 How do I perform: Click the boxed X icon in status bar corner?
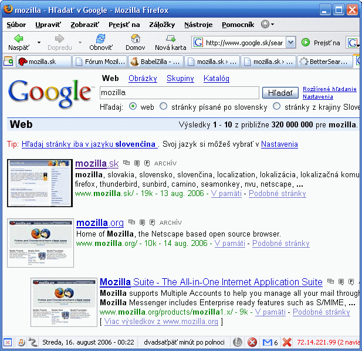click(x=8, y=342)
